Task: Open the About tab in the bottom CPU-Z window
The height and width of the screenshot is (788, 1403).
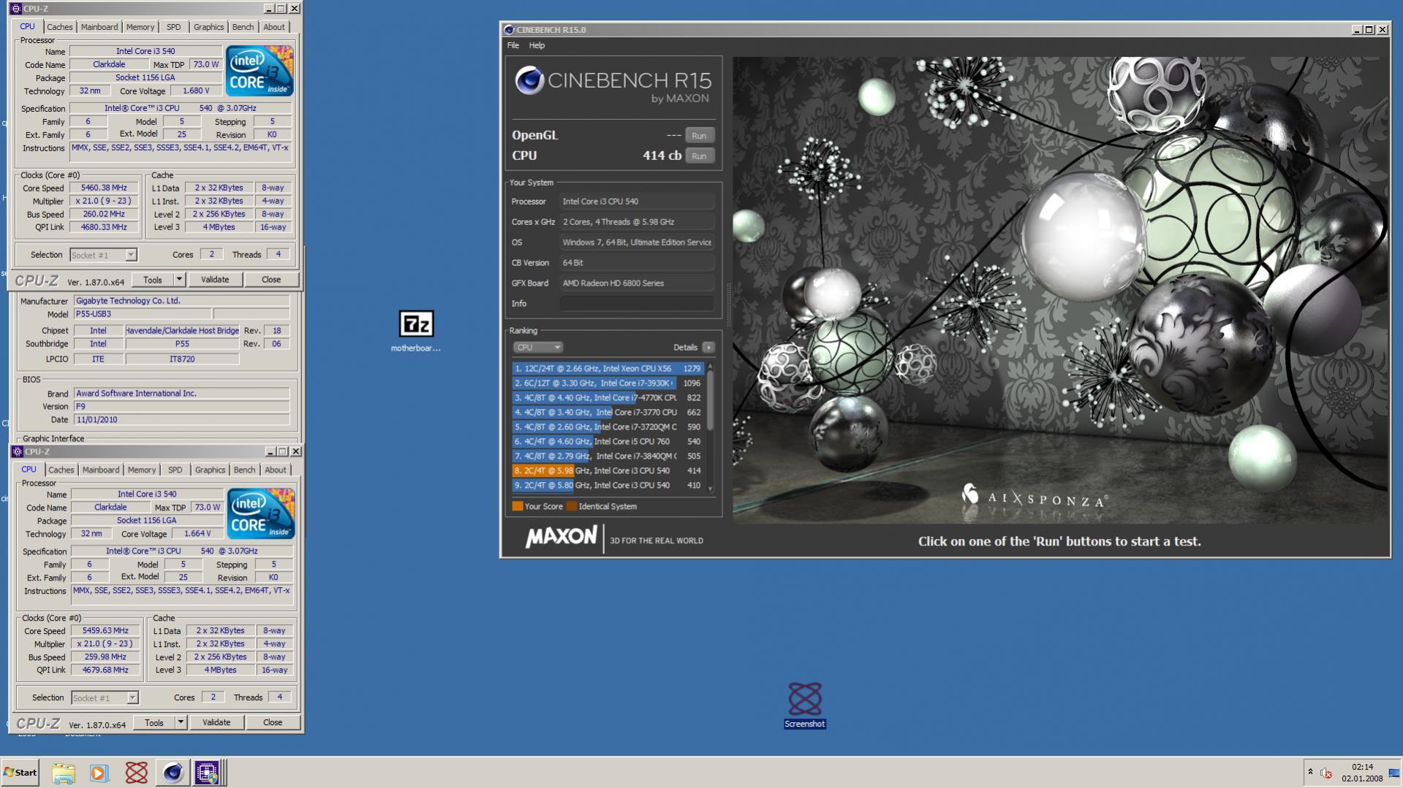Action: 276,470
